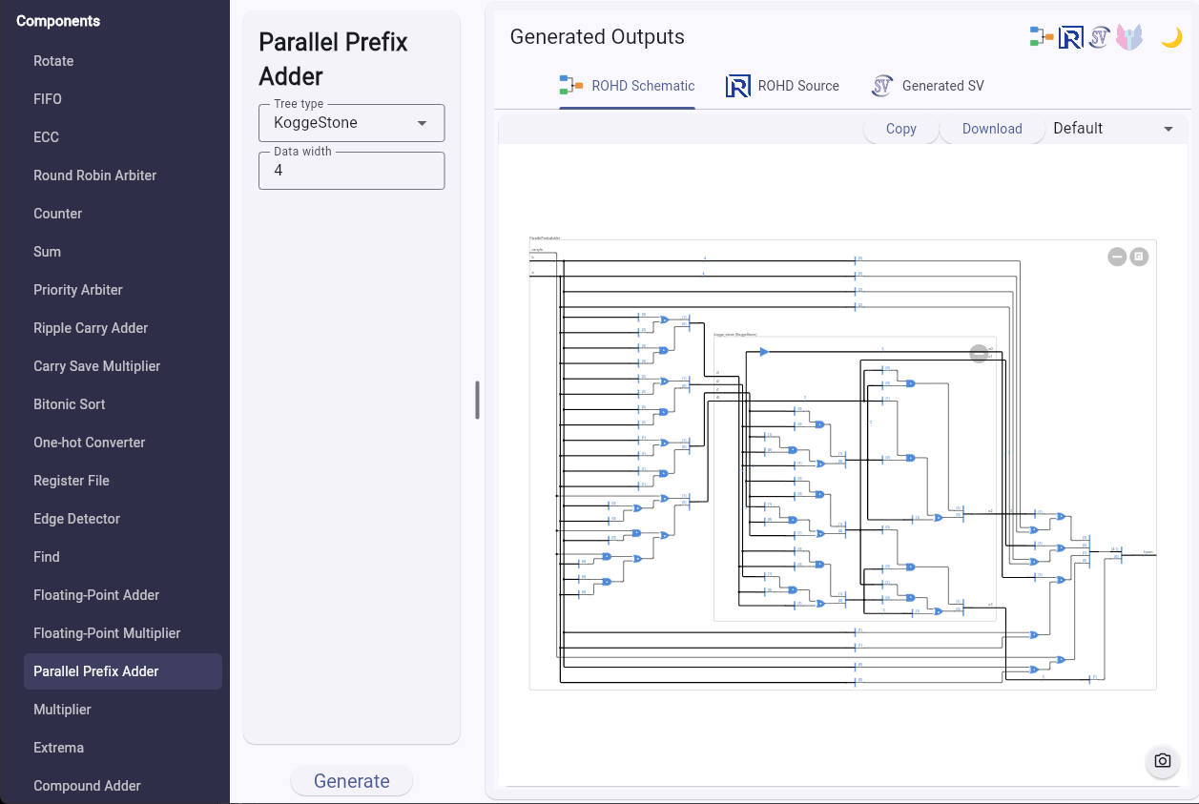The width and height of the screenshot is (1199, 804).
Task: Open the Floating-Point Multiplier component
Action: [x=123, y=633]
